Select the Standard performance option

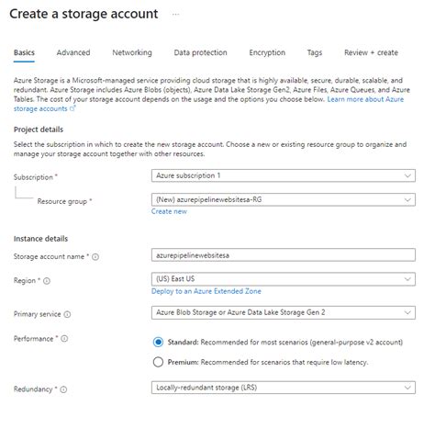158,342
